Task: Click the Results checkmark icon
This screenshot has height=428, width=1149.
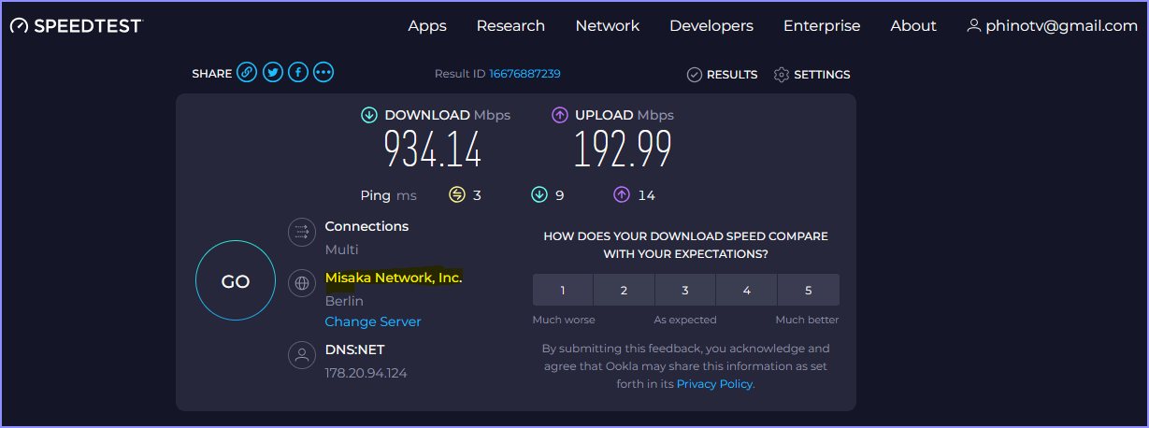Action: 694,75
